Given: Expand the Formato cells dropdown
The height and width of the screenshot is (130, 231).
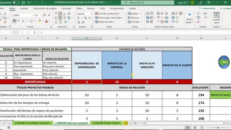Looking at the screenshot, I should coord(140,22).
